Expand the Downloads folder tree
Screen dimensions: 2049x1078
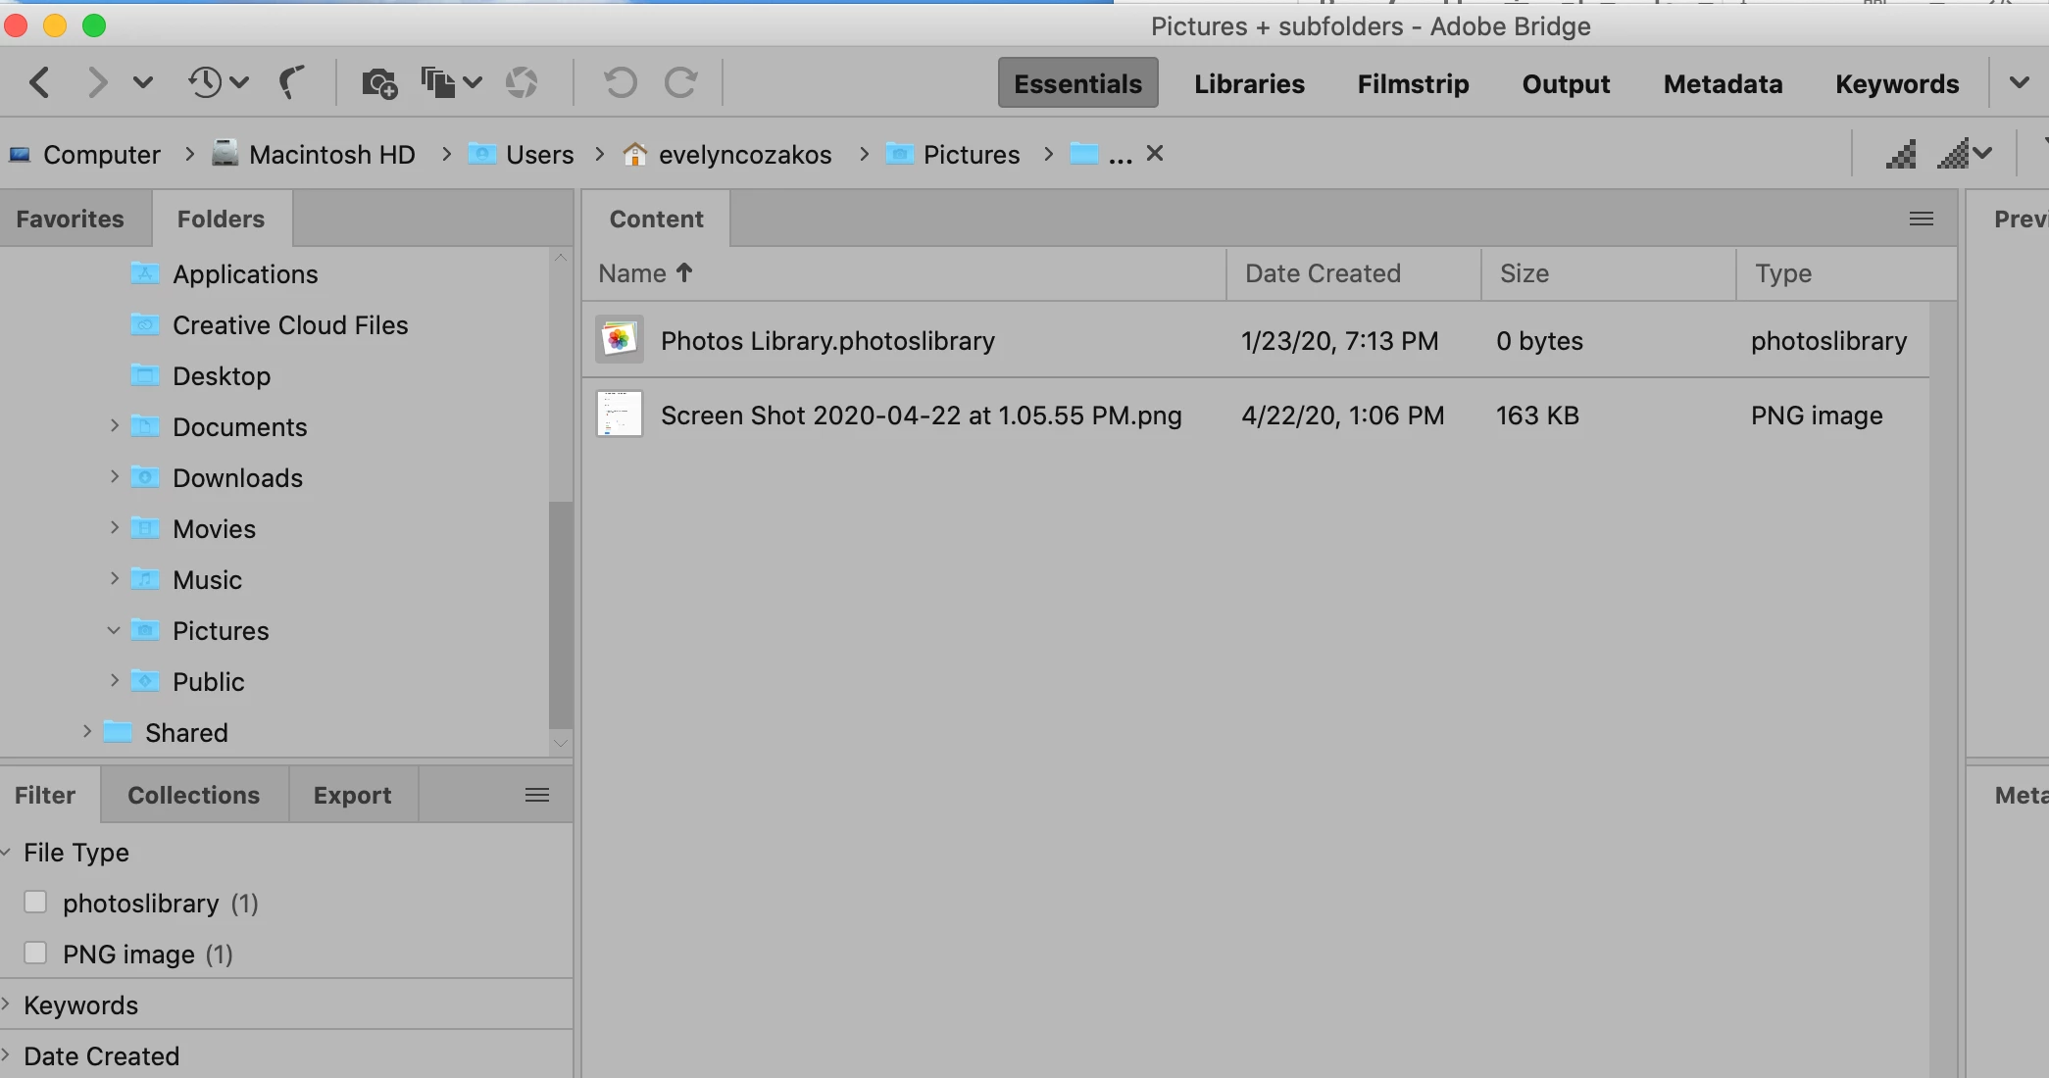click(114, 477)
